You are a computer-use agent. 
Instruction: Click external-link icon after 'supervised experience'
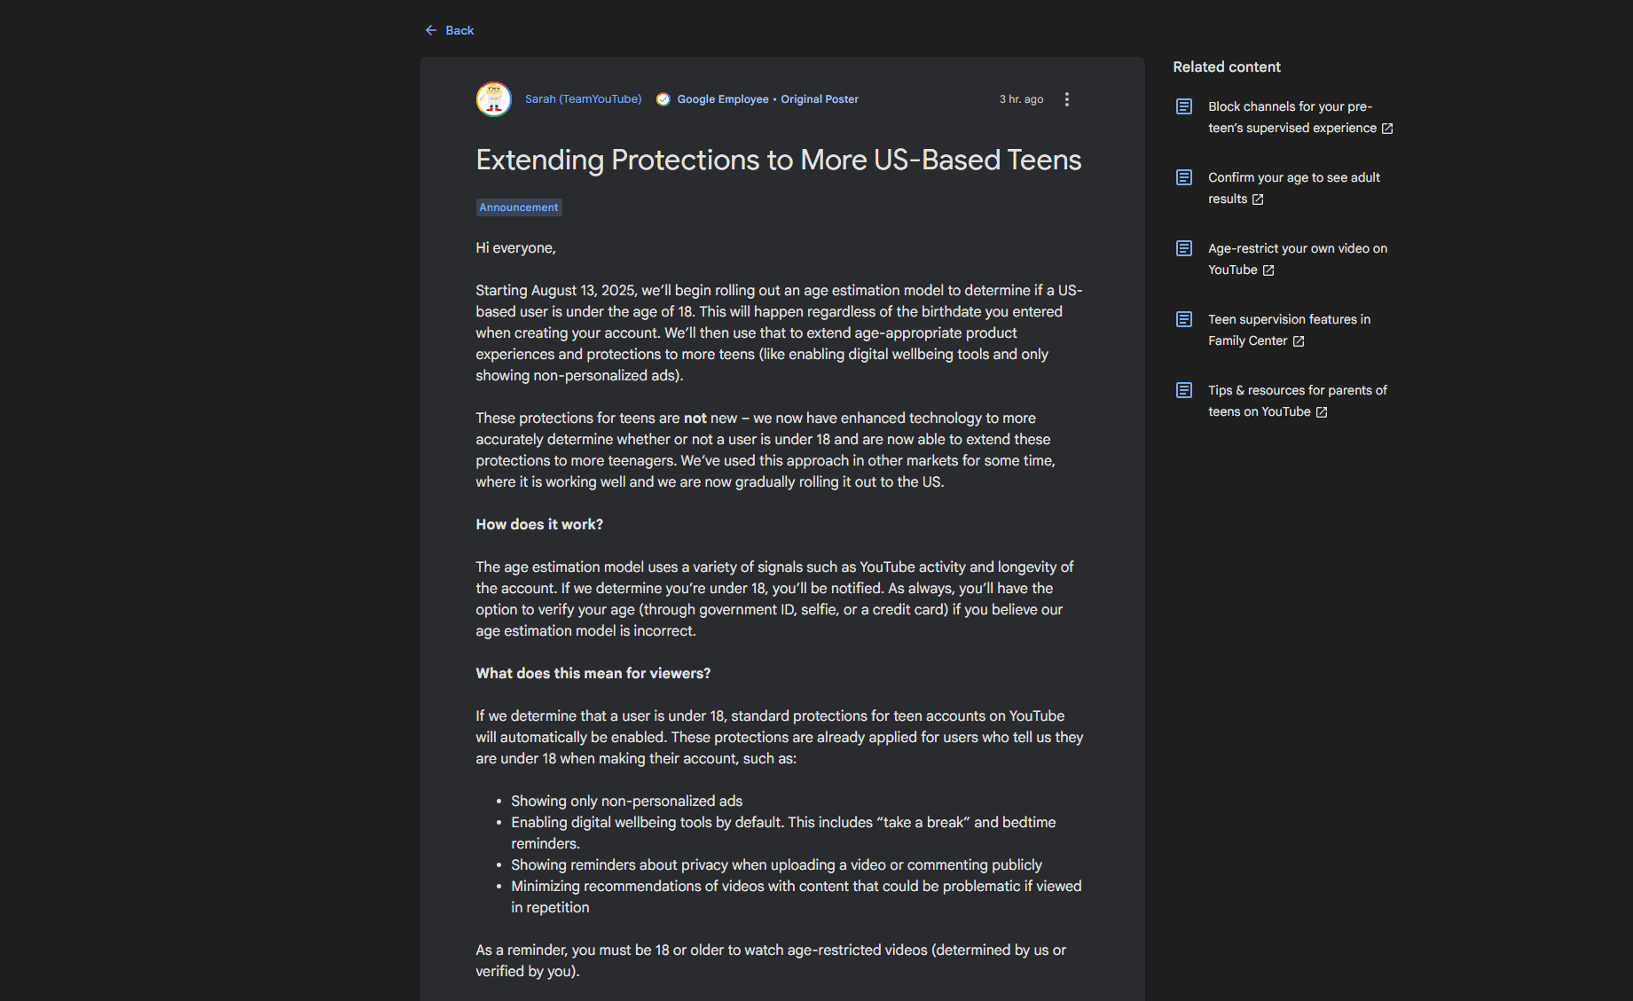[x=1387, y=129]
